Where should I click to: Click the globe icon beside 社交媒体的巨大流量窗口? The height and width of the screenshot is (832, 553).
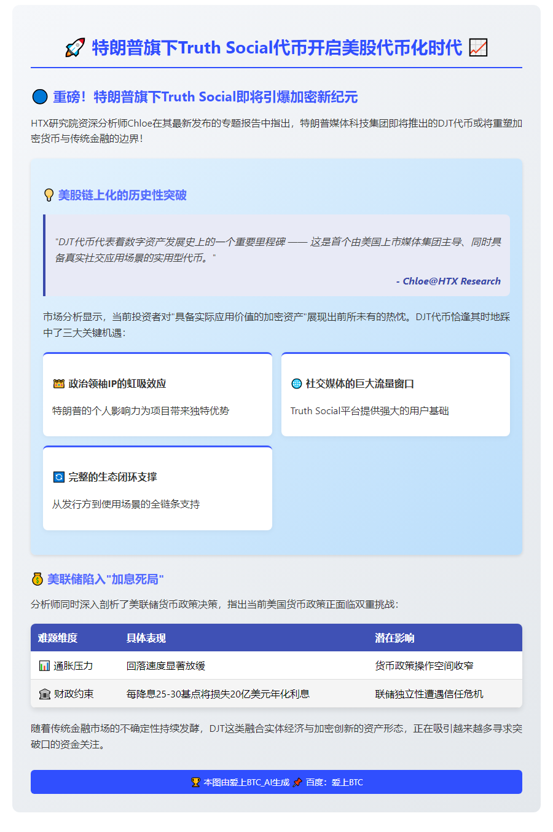(296, 384)
